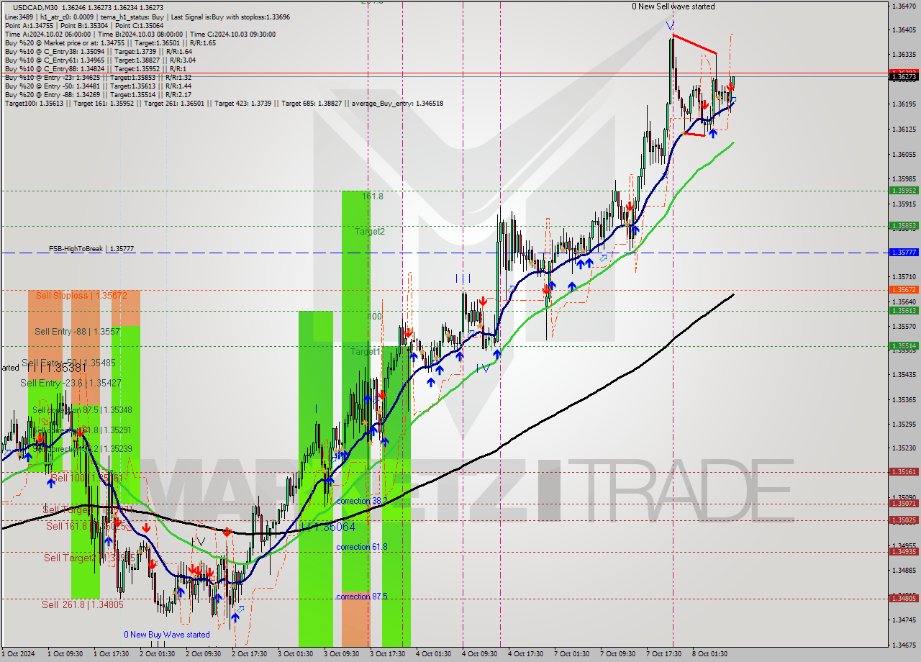Click the red 1.34935 price tag
Viewport: 921px width, 662px height.
[x=904, y=552]
